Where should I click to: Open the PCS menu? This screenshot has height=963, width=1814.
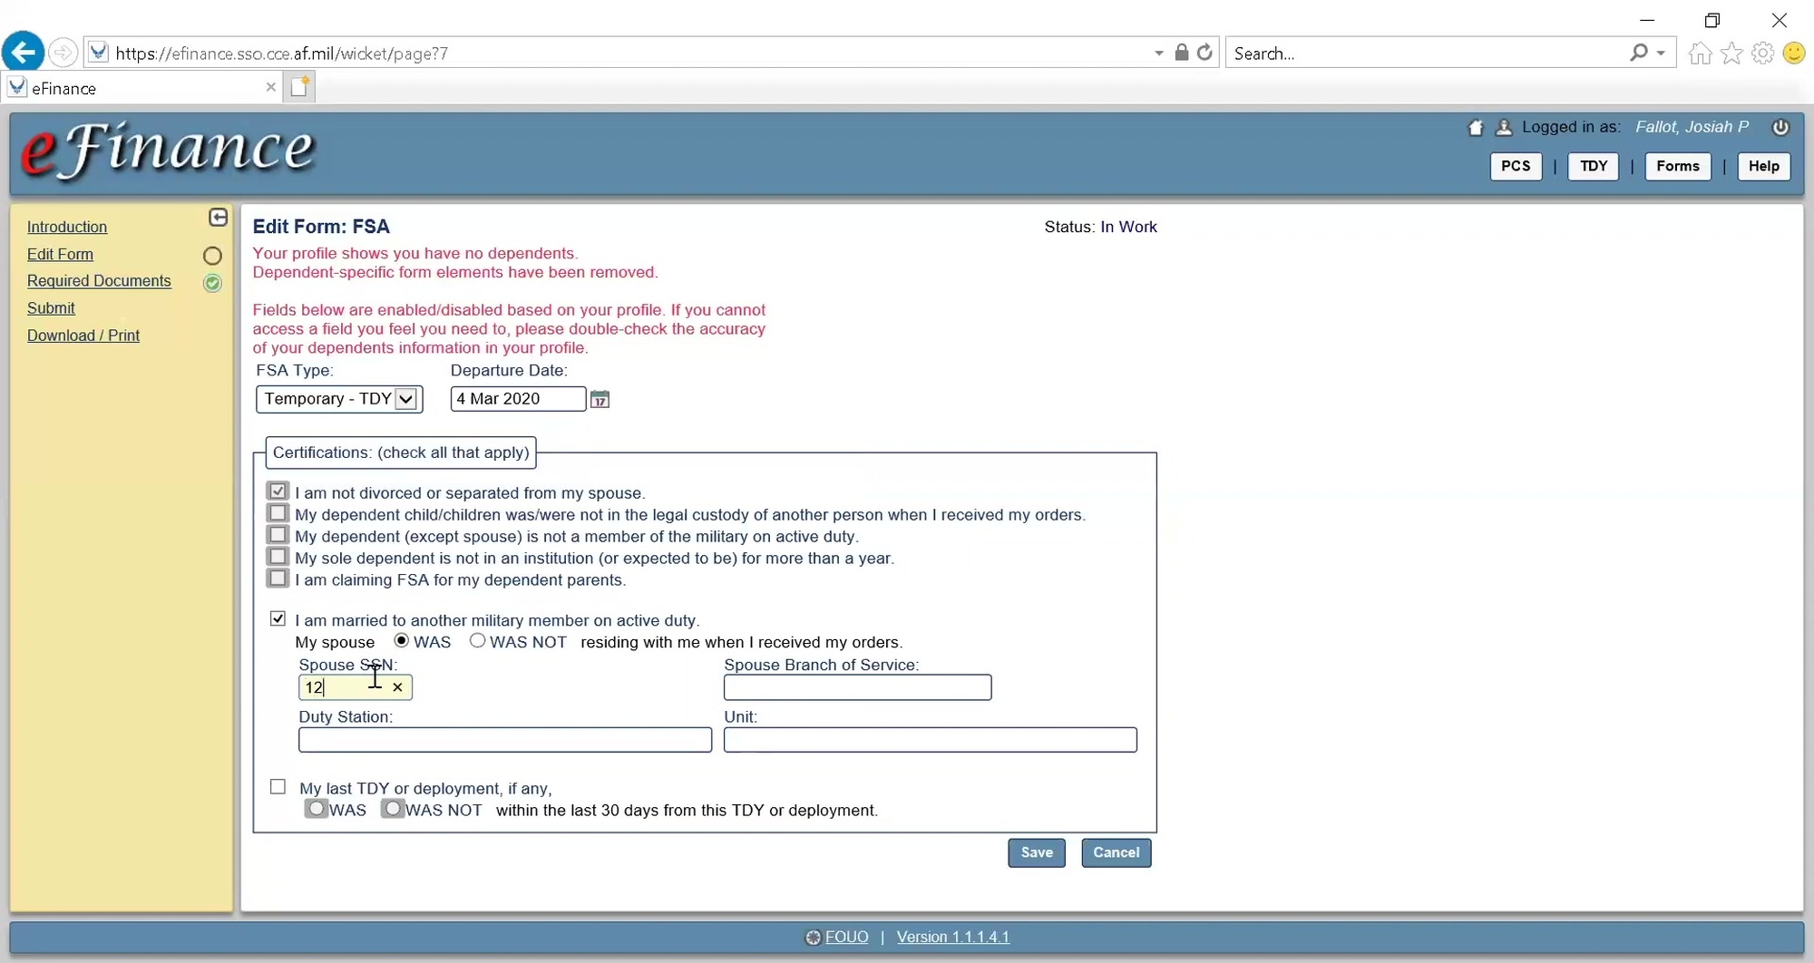pos(1516,166)
